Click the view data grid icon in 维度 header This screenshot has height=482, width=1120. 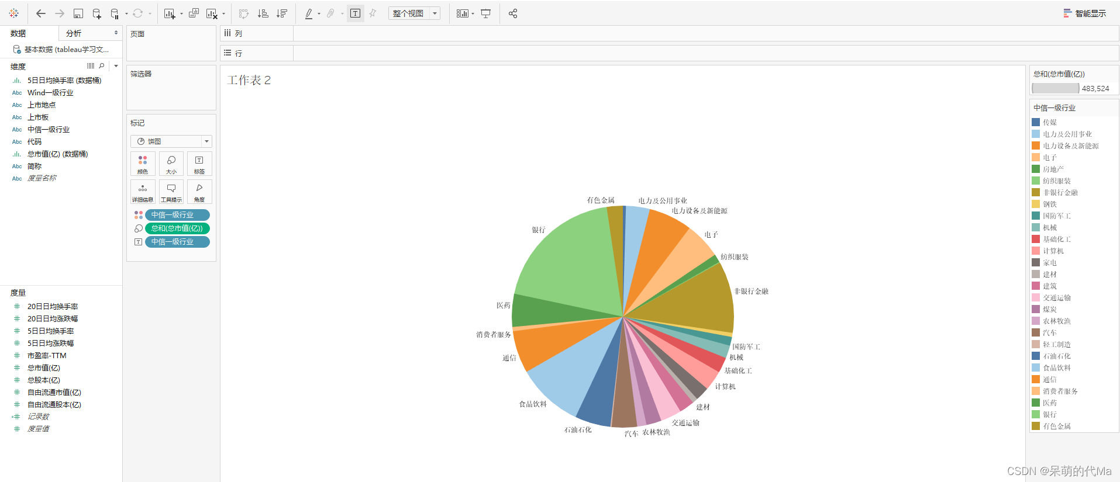tap(91, 66)
